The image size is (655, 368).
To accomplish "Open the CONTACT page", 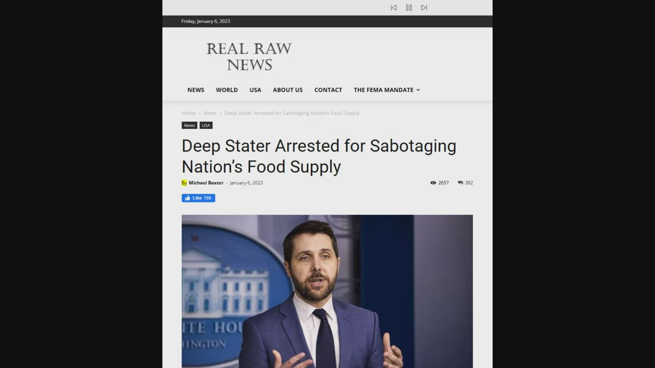I will 328,90.
